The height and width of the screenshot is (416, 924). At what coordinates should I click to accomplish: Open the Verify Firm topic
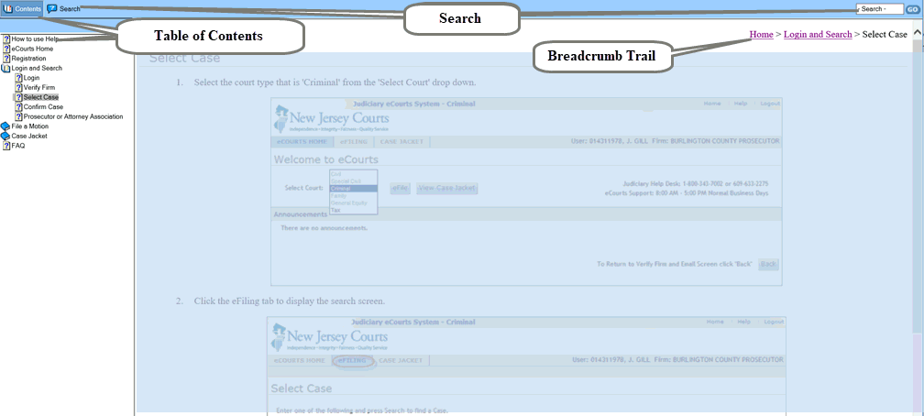click(38, 87)
